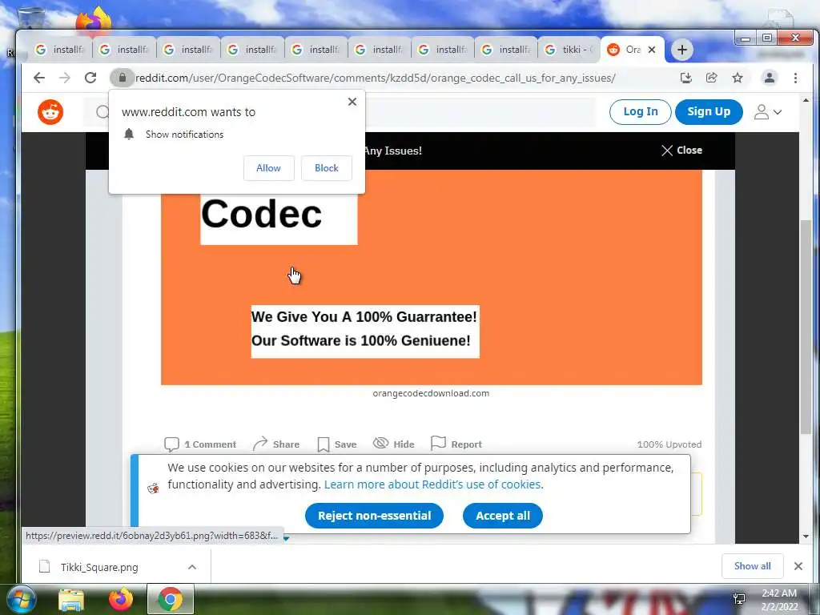Switch to the tikki tab
Viewport: 820px width, 615px height.
point(569,50)
